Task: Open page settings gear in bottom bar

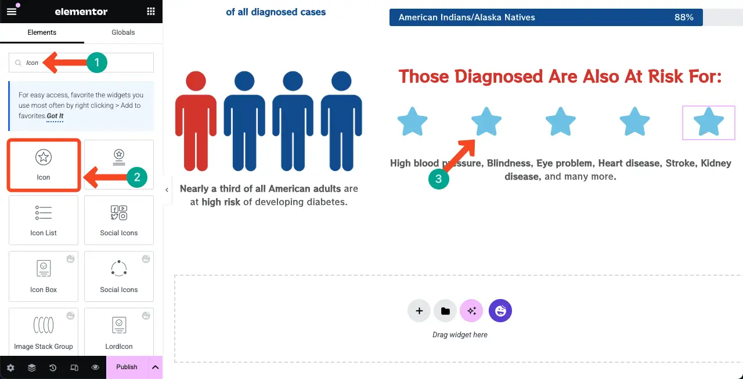Action: pyautogui.click(x=10, y=367)
